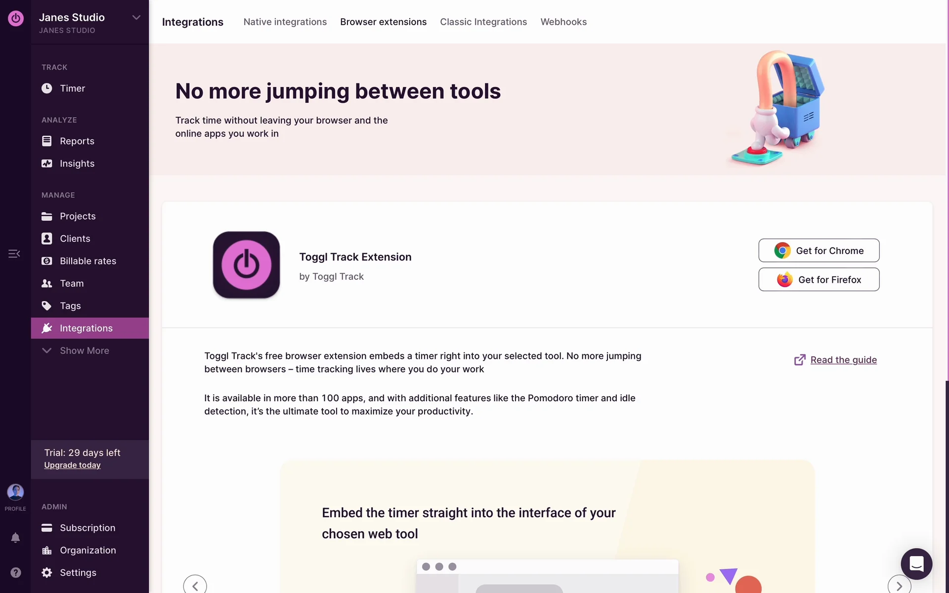Open notifications bell icon
The width and height of the screenshot is (949, 593).
[15, 538]
